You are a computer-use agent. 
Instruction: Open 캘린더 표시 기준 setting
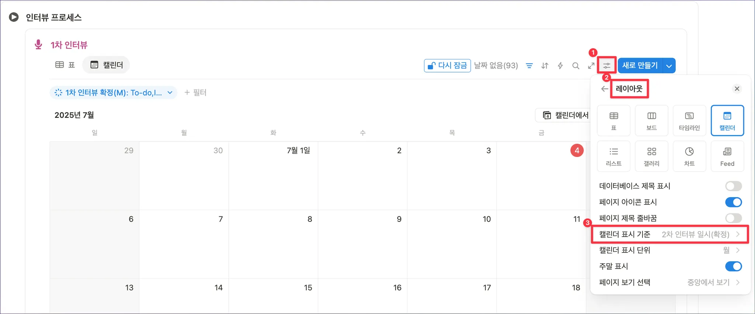pyautogui.click(x=669, y=234)
